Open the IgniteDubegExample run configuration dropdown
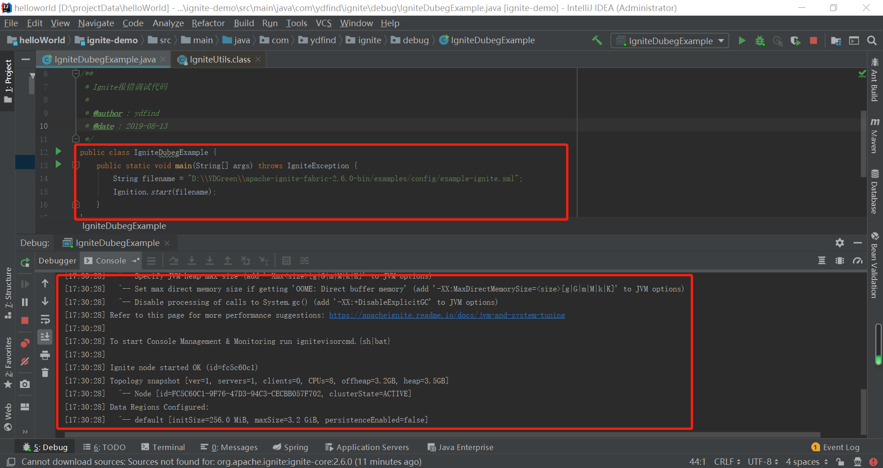This screenshot has width=883, height=468. pos(670,40)
